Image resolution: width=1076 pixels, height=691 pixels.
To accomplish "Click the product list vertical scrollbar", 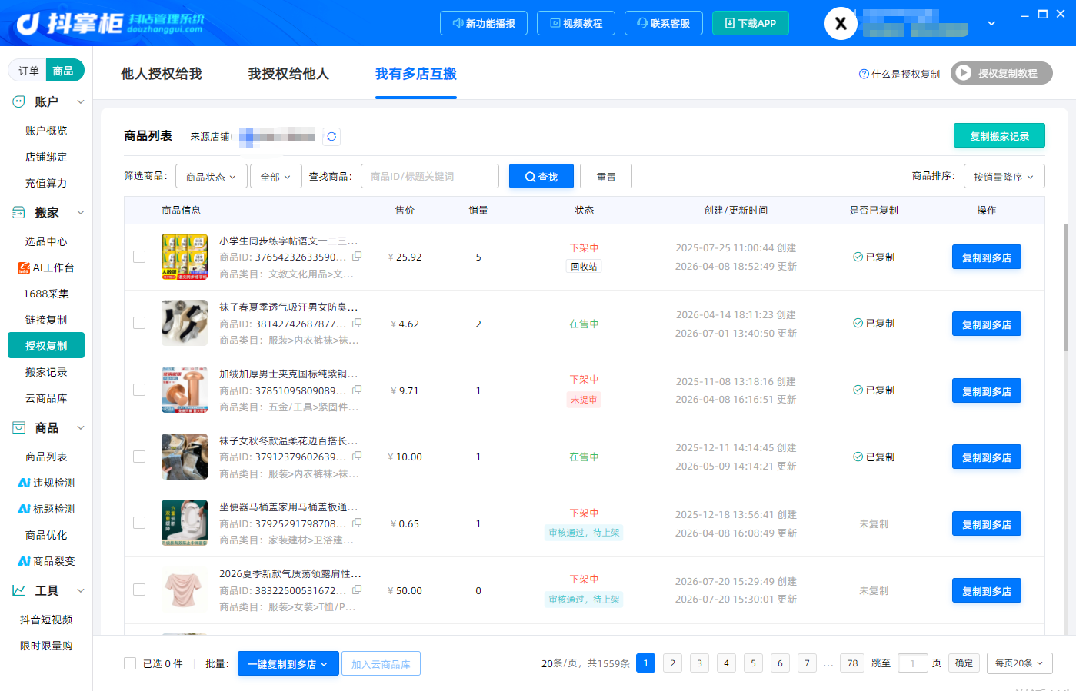I will [1065, 287].
